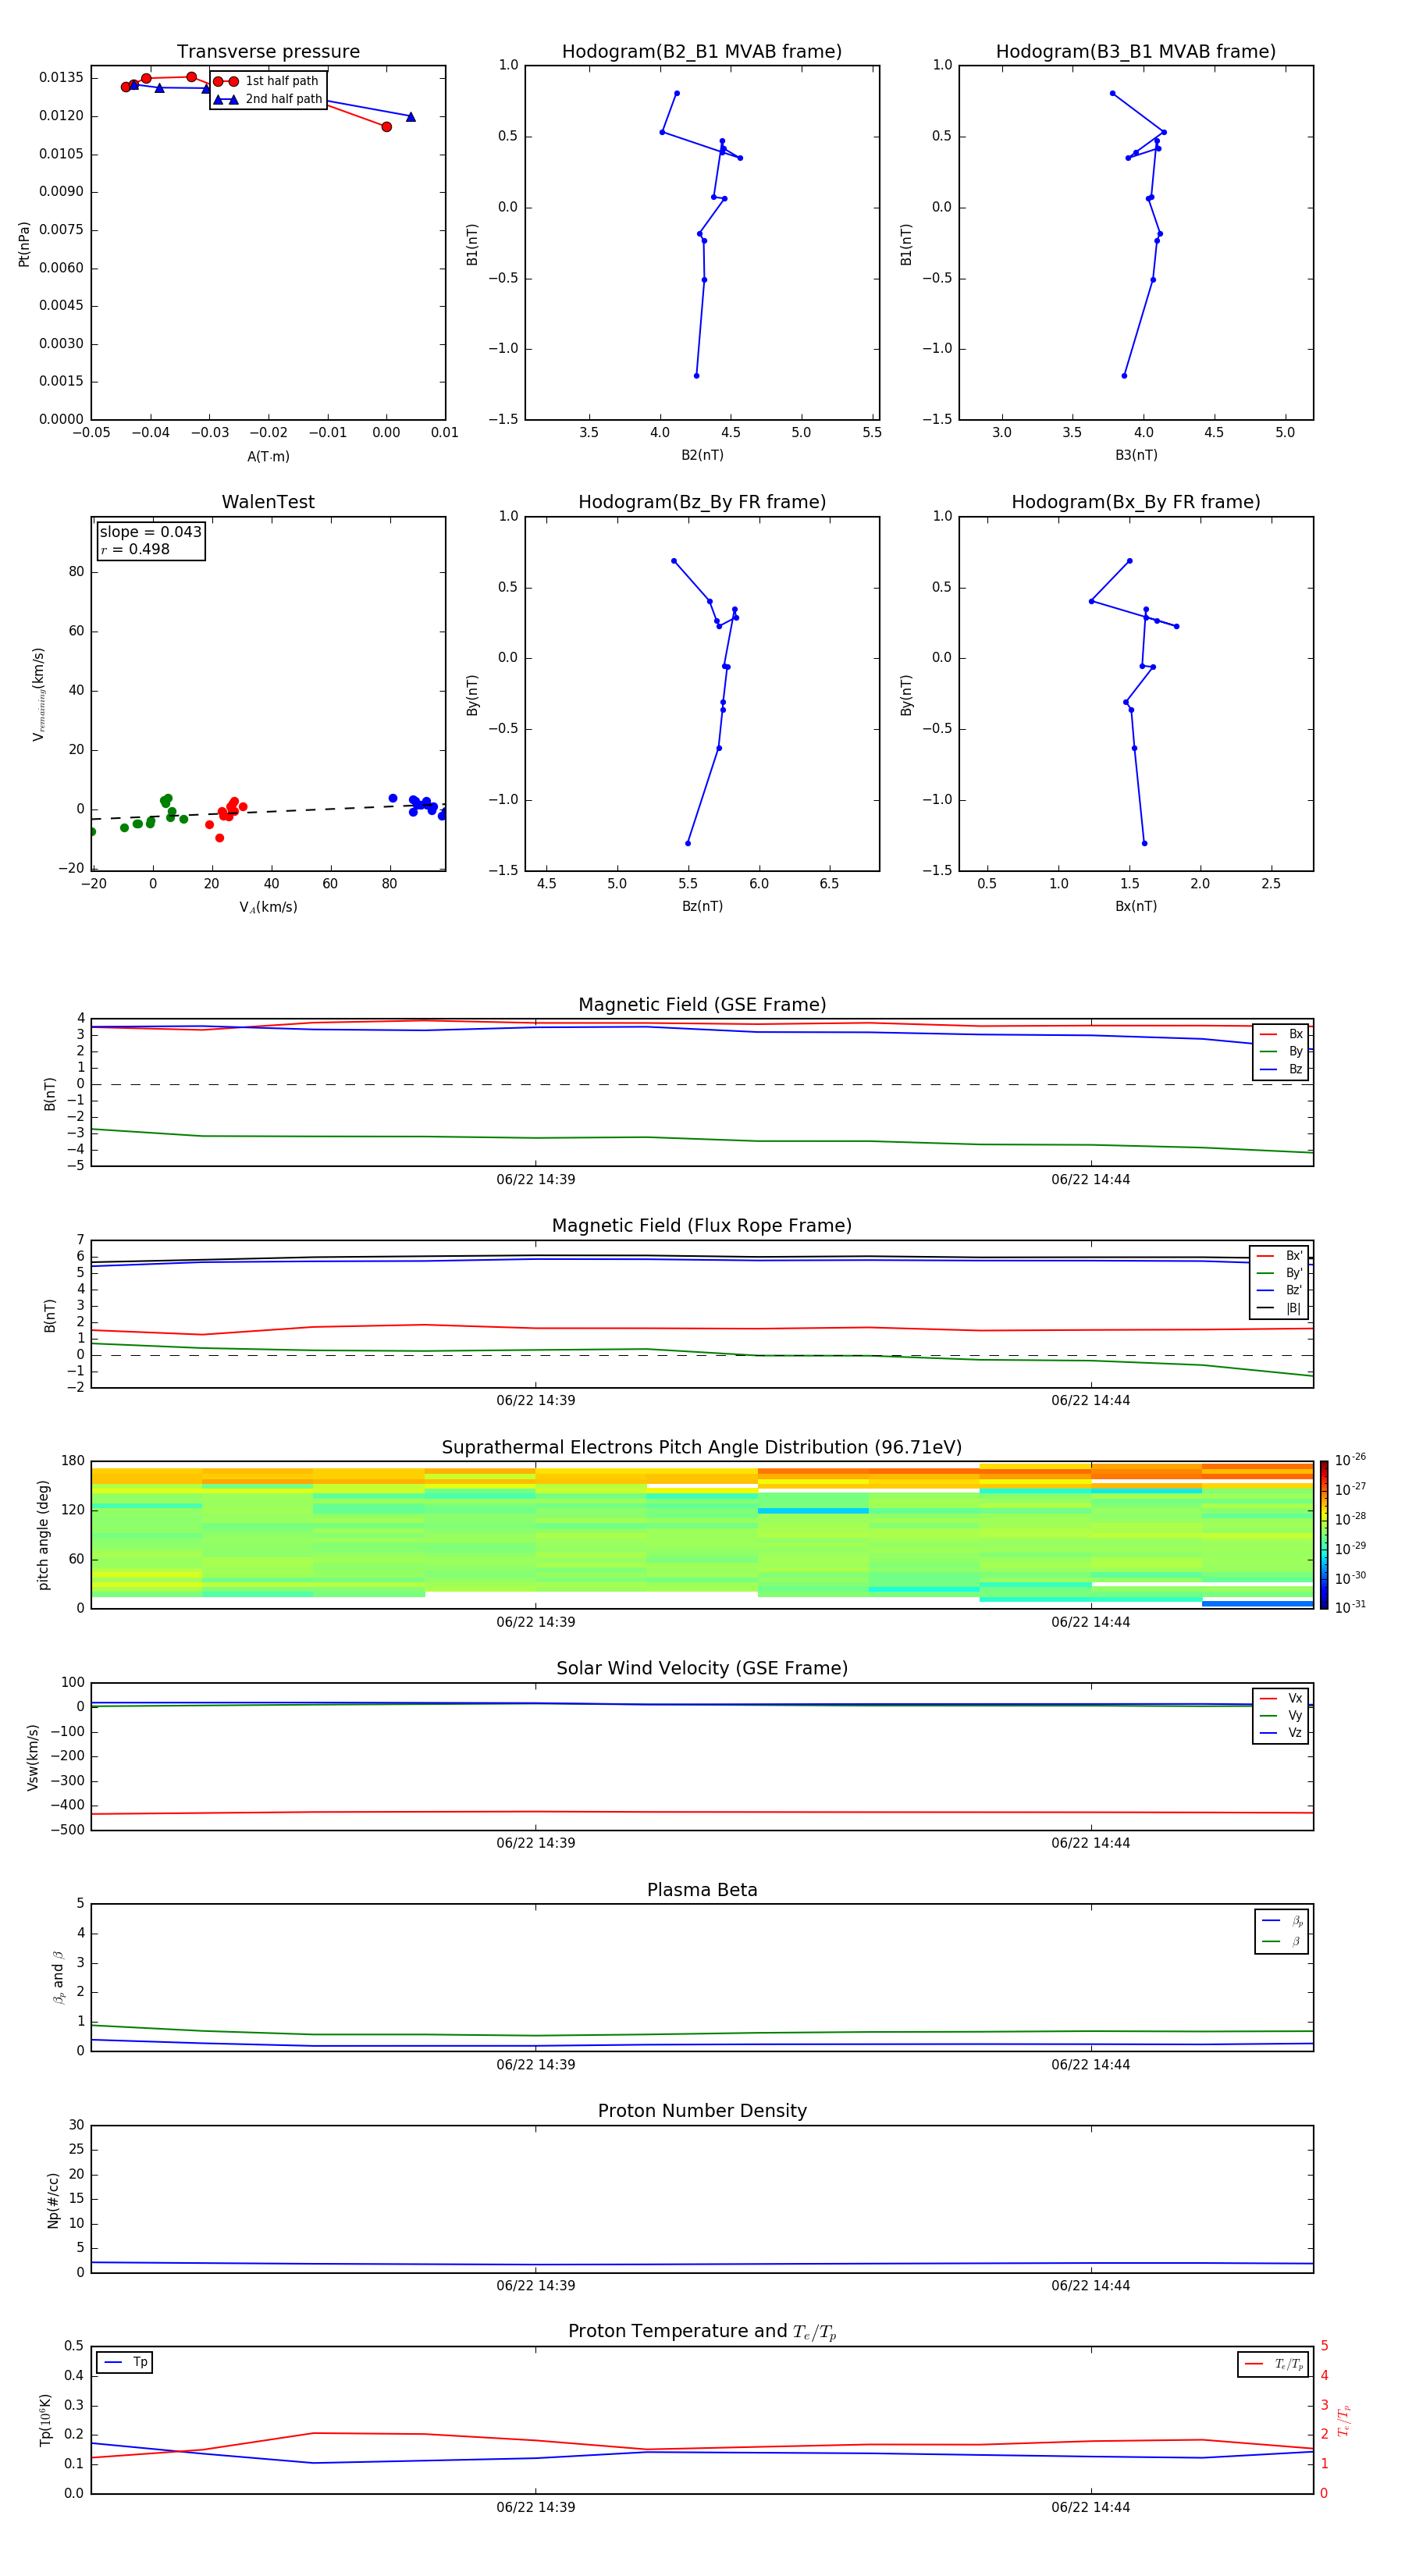Click the 'Bx(nT)' x-axis label
The width and height of the screenshot is (1405, 2576).
pyautogui.click(x=1136, y=906)
